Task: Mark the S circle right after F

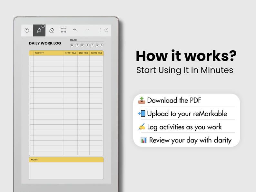Action: click(x=97, y=45)
